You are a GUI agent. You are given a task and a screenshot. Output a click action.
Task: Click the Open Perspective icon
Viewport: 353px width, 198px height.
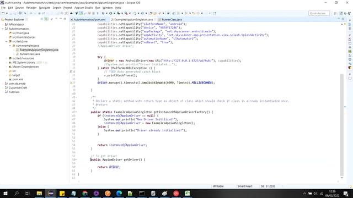click(335, 13)
